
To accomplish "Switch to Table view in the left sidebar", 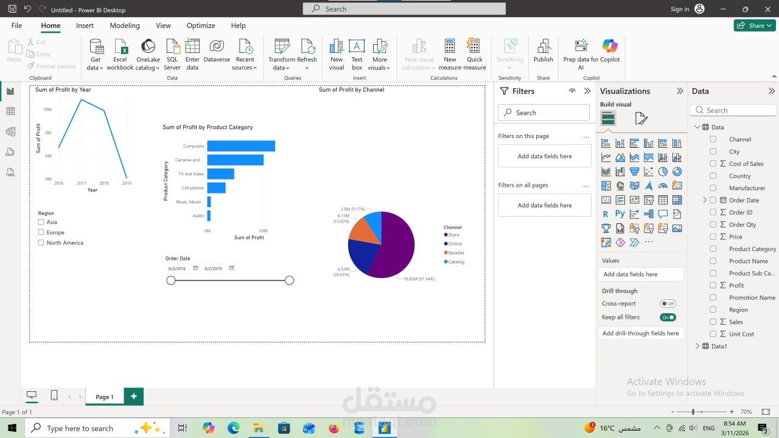I will (10, 111).
